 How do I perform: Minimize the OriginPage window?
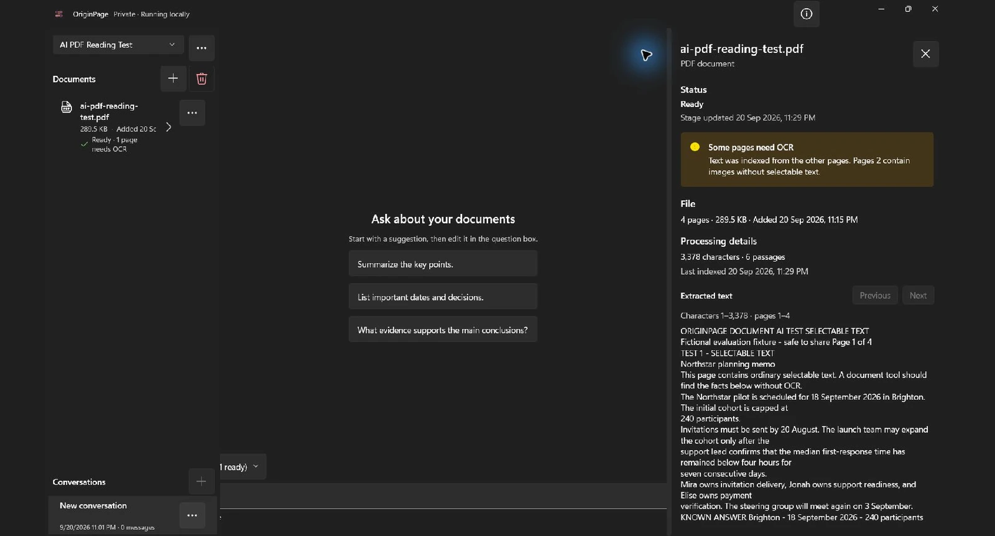[881, 9]
